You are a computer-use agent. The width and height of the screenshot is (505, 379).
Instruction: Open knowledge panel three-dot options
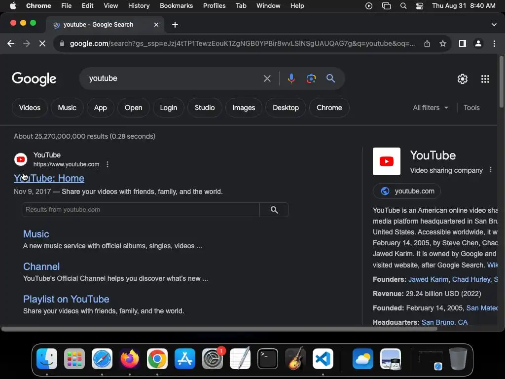point(491,170)
